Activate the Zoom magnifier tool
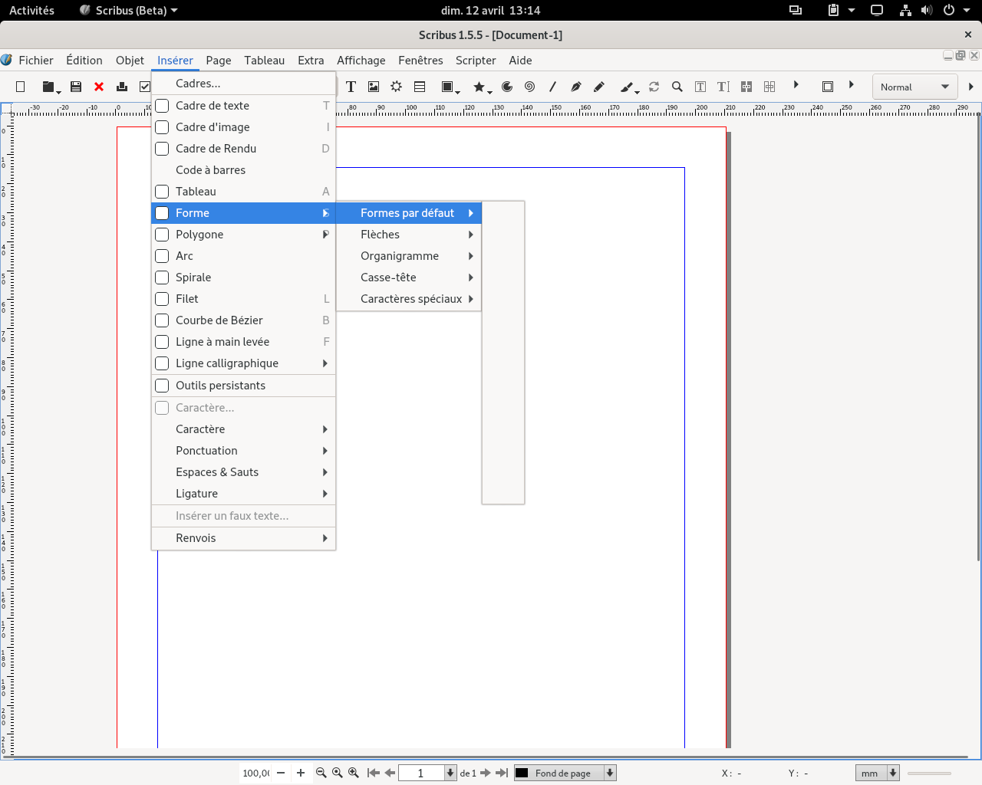The height and width of the screenshot is (785, 982). coord(677,86)
